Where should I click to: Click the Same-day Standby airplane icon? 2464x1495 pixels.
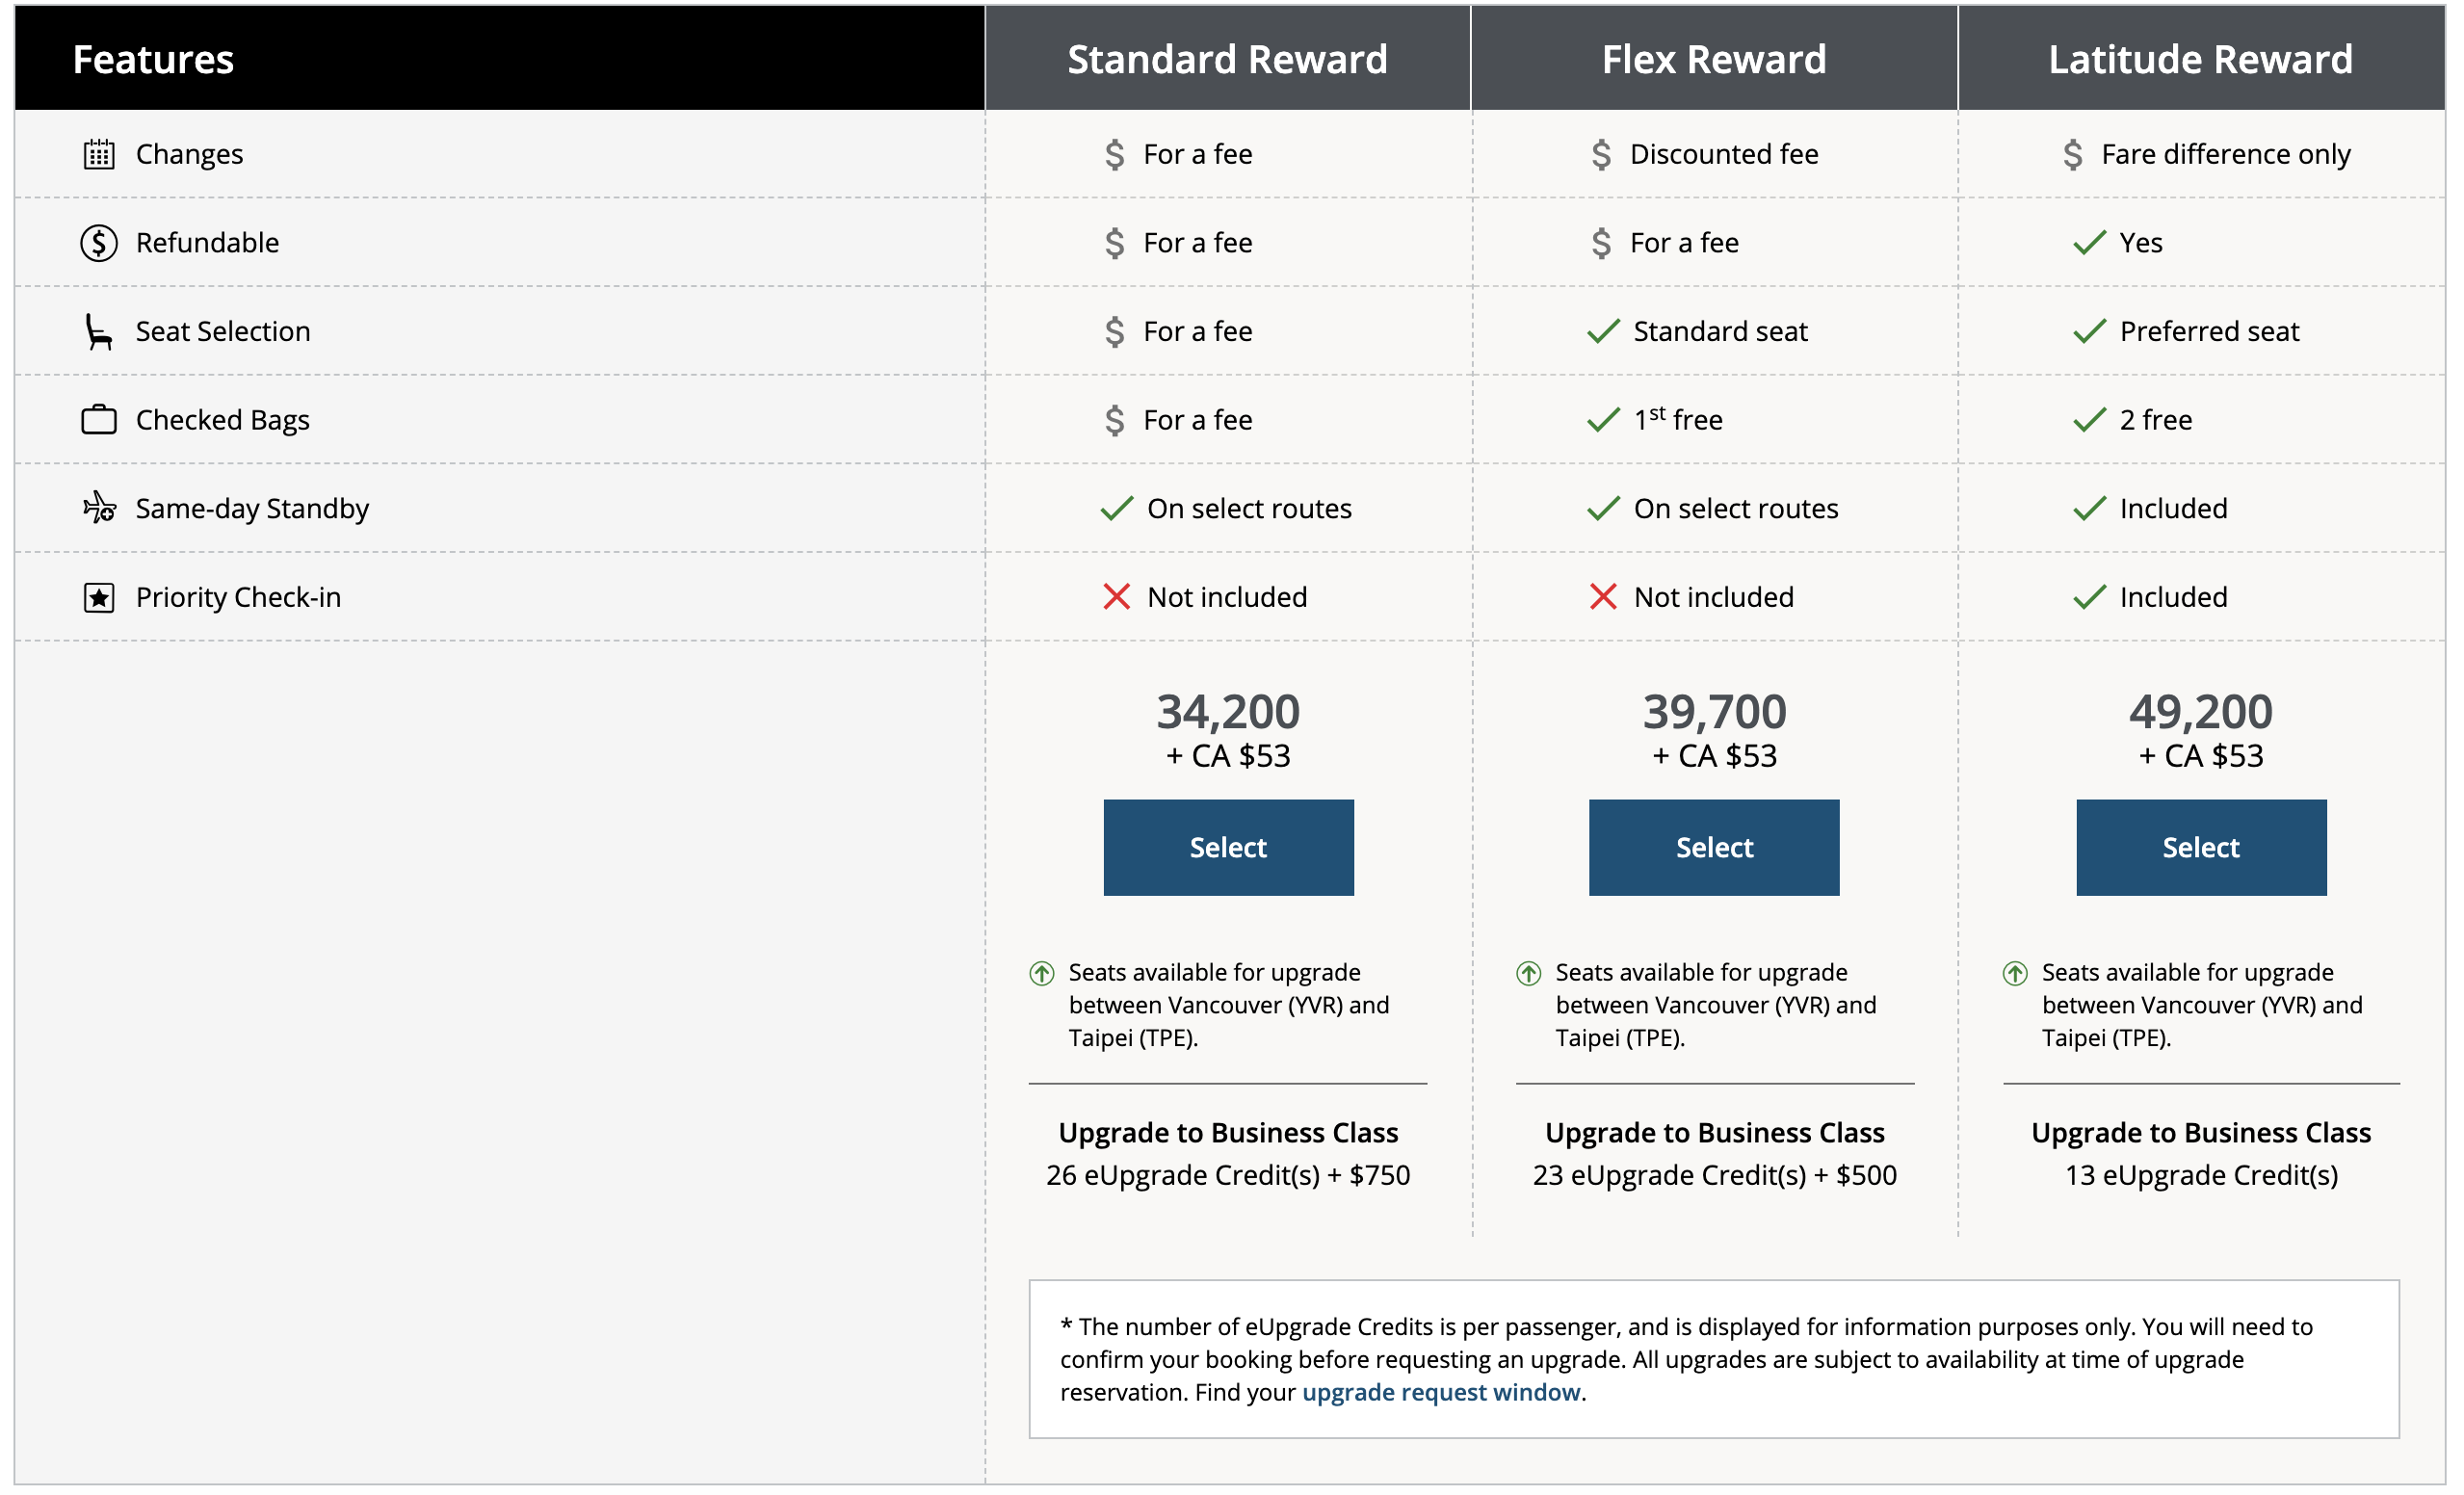(x=98, y=509)
